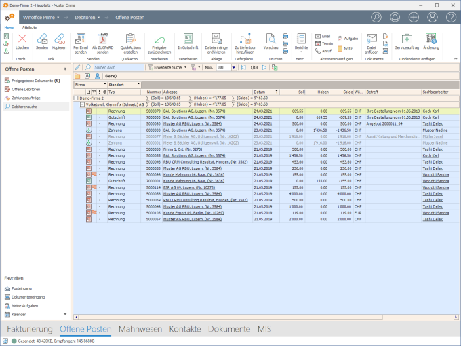Collapse the Demo-Firma 2 group
This screenshot has width=461, height=346.
(x=76, y=98)
